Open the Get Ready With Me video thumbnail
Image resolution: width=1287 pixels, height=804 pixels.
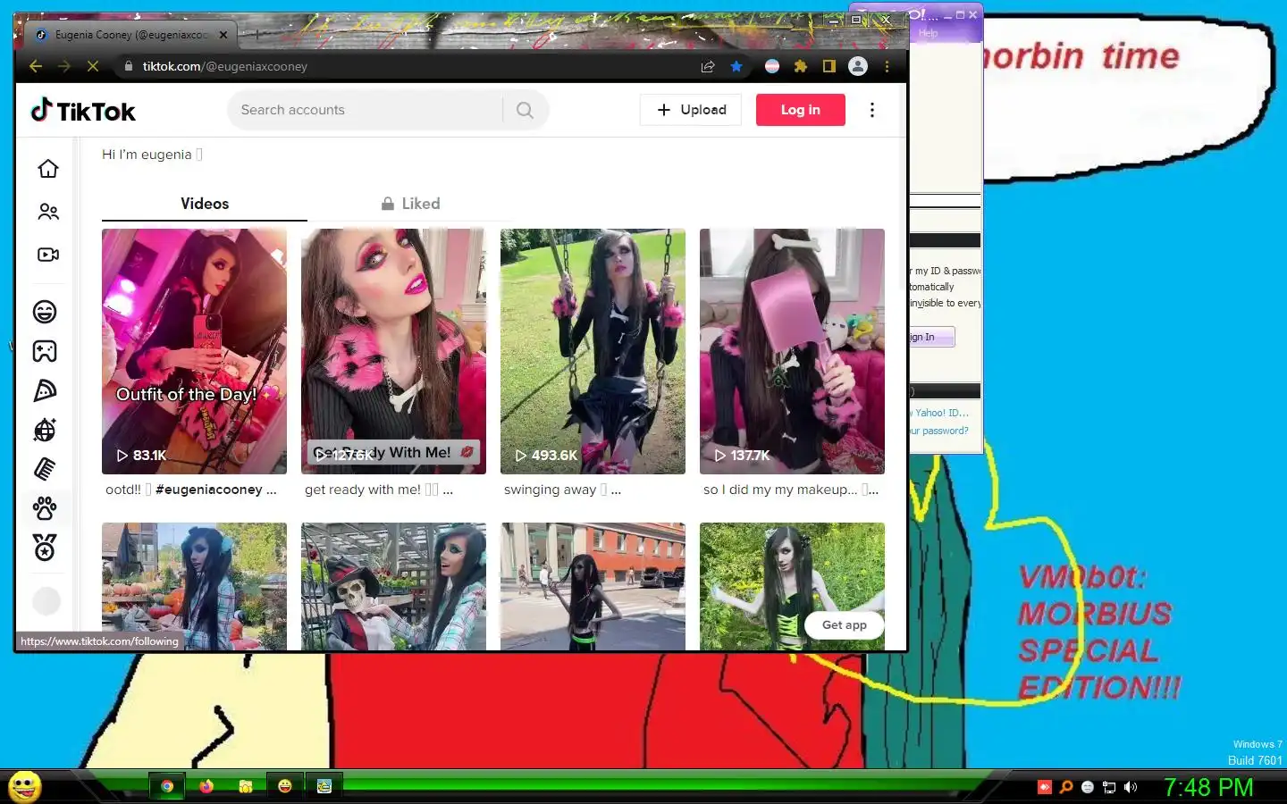[x=393, y=351]
